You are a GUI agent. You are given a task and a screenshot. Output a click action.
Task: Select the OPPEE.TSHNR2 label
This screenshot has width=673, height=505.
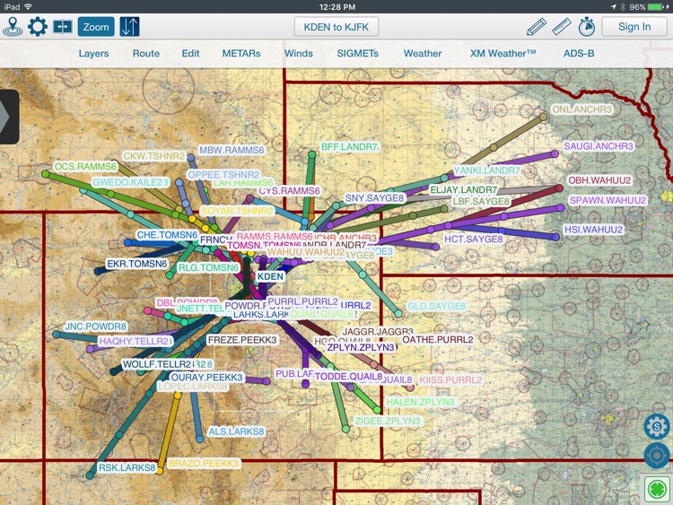pyautogui.click(x=223, y=175)
